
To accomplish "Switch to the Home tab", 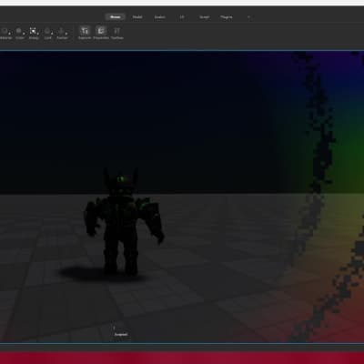I will 116,17.
